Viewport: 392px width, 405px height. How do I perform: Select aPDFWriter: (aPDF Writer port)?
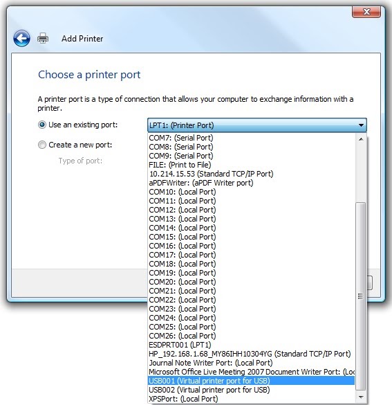point(252,183)
